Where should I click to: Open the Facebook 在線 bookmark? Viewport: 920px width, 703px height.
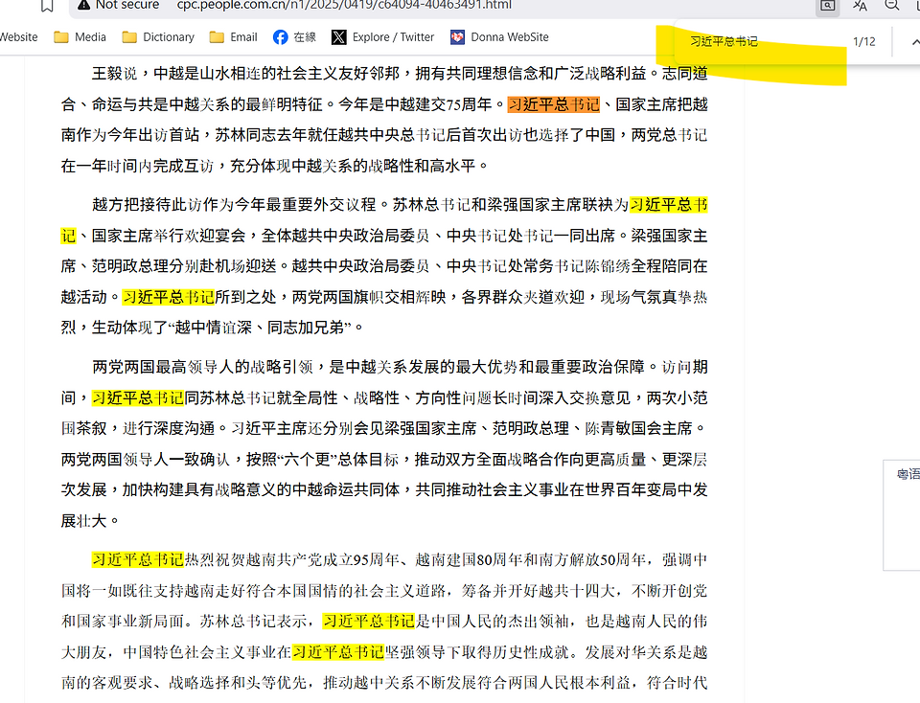(x=294, y=37)
